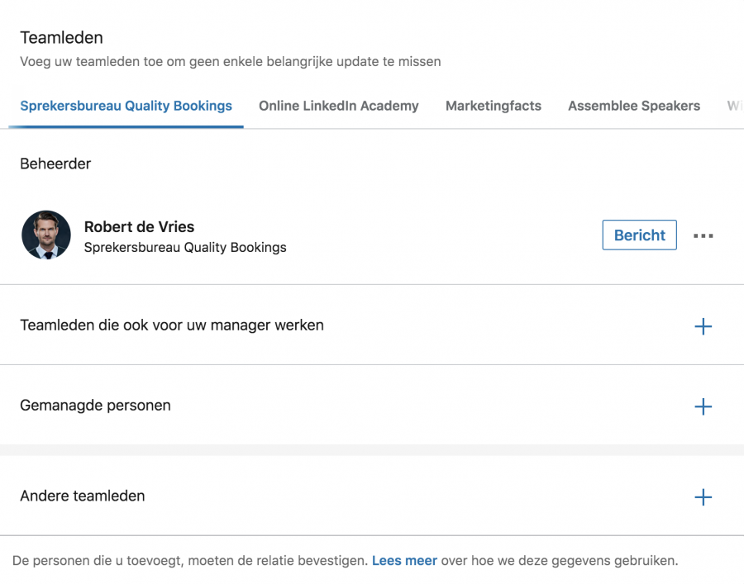Open the Lees meer link
This screenshot has height=584, width=744.
(x=404, y=561)
